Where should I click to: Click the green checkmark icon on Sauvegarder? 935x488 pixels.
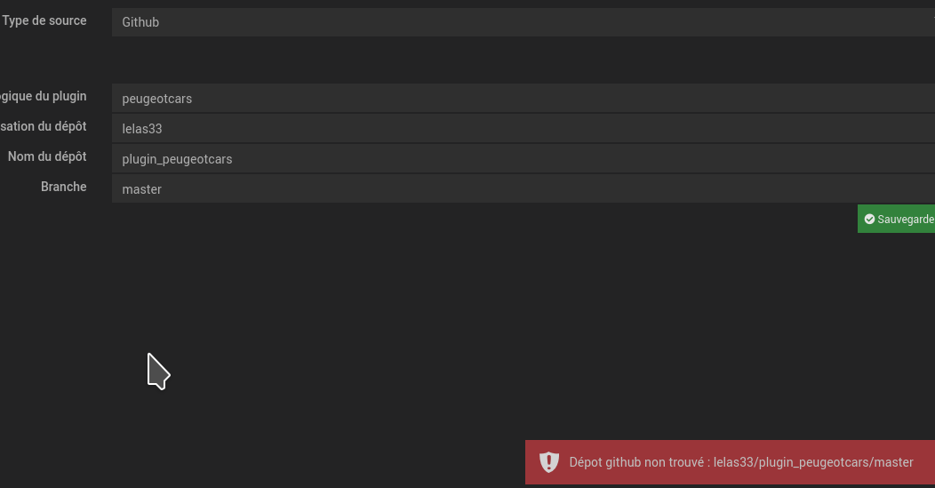point(869,219)
